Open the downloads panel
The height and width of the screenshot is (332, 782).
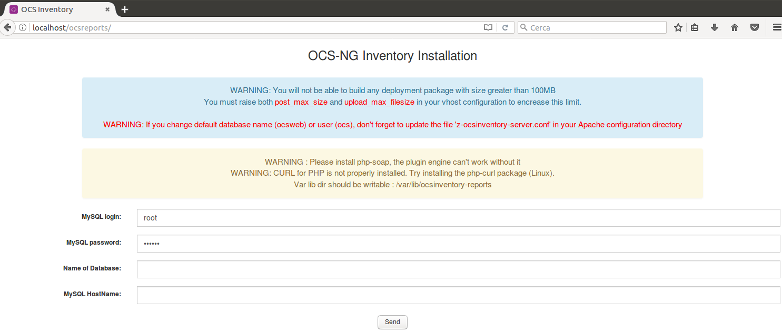click(x=715, y=28)
